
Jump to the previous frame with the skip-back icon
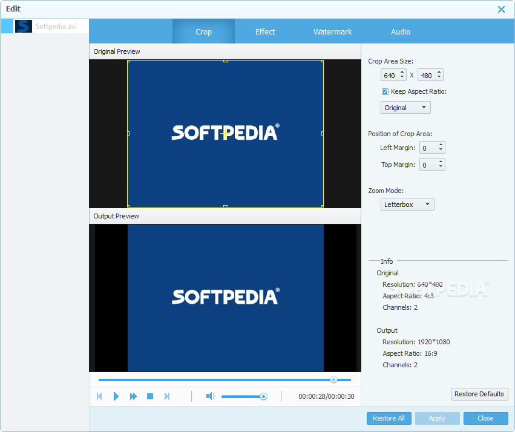[x=99, y=396]
